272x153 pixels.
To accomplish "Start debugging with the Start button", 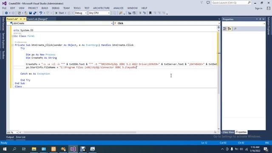I will pos(59,13).
